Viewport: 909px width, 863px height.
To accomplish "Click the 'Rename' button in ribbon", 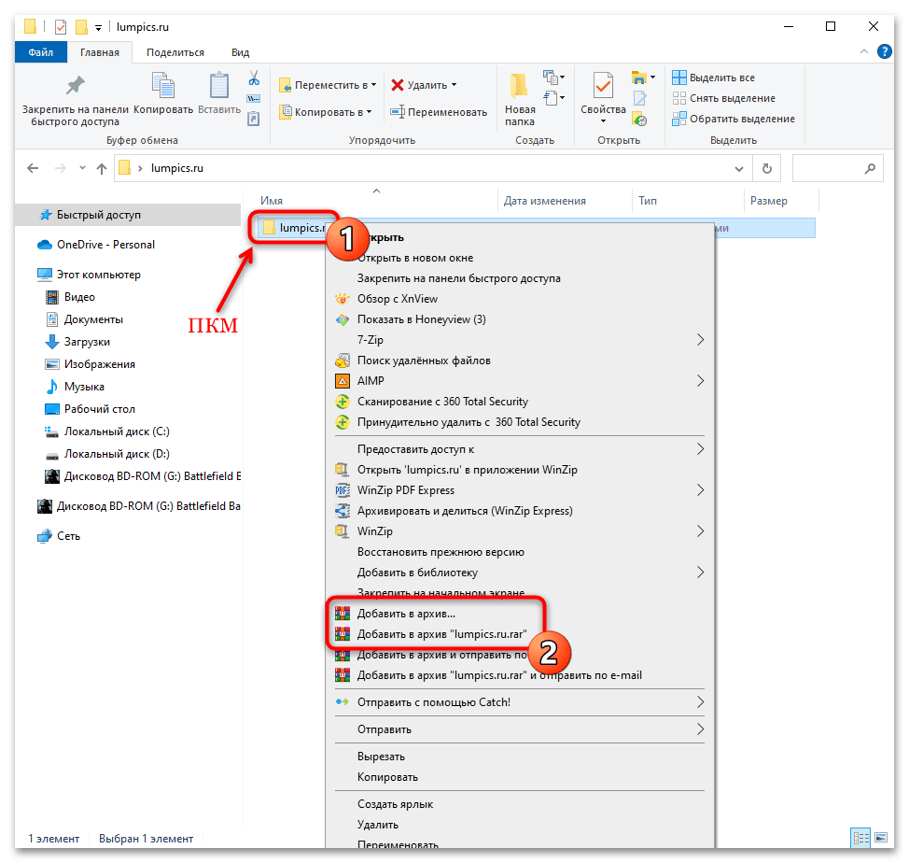I will (x=438, y=112).
